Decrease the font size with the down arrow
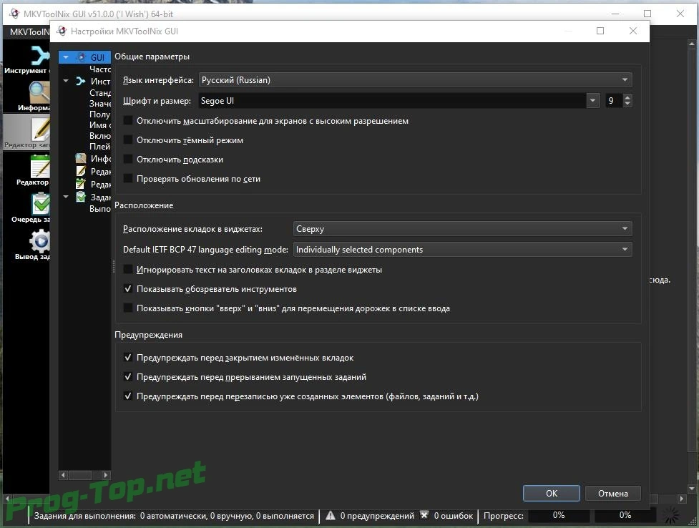Image resolution: width=699 pixels, height=528 pixels. click(627, 104)
